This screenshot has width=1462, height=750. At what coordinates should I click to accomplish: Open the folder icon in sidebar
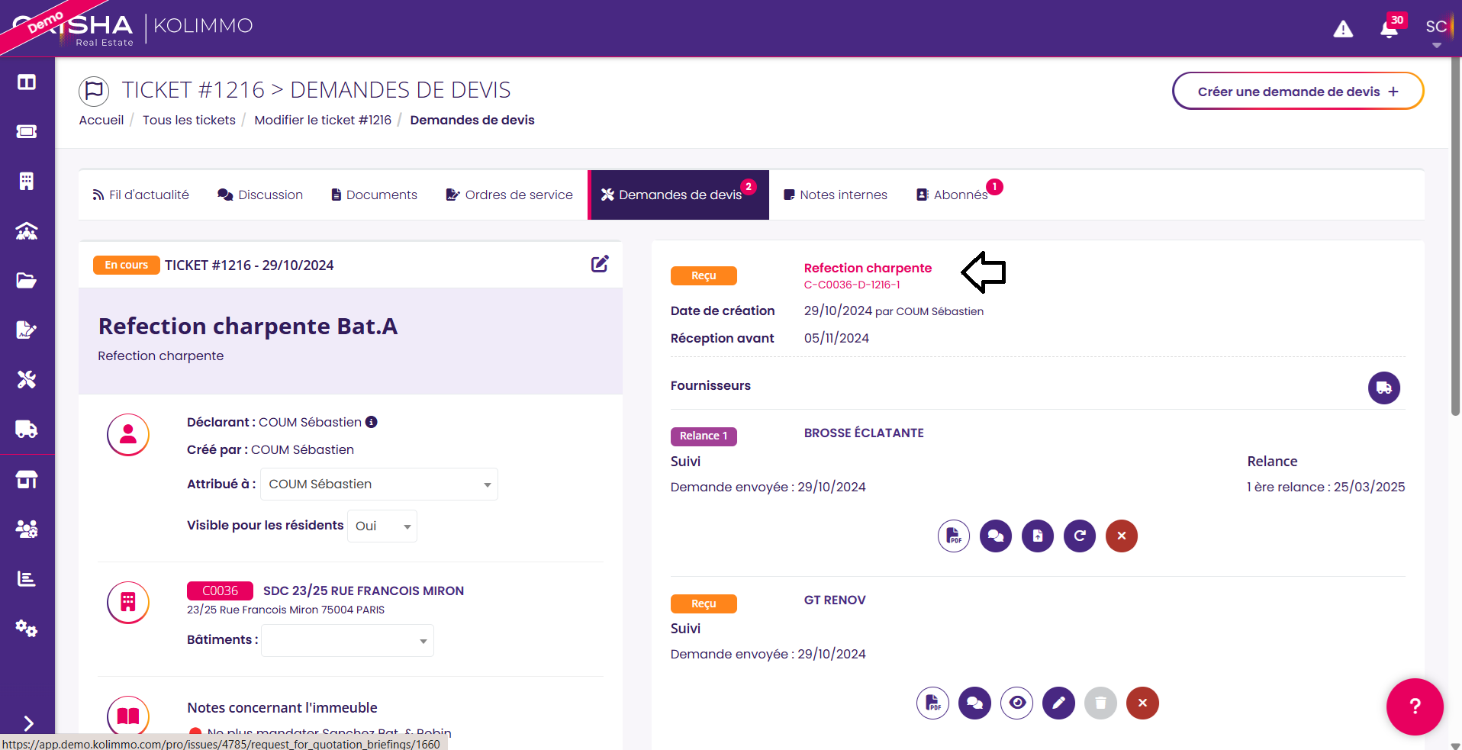pyautogui.click(x=27, y=281)
